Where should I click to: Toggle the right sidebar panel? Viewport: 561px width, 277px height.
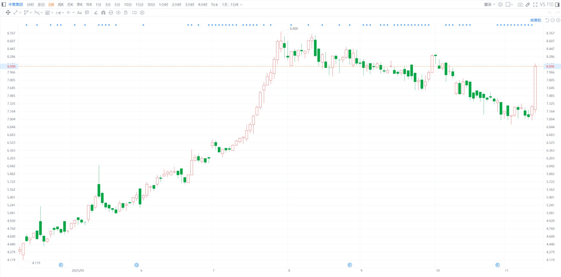pyautogui.click(x=557, y=5)
